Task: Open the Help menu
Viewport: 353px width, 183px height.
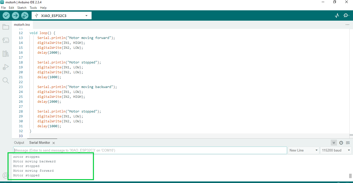Action: pos(43,8)
